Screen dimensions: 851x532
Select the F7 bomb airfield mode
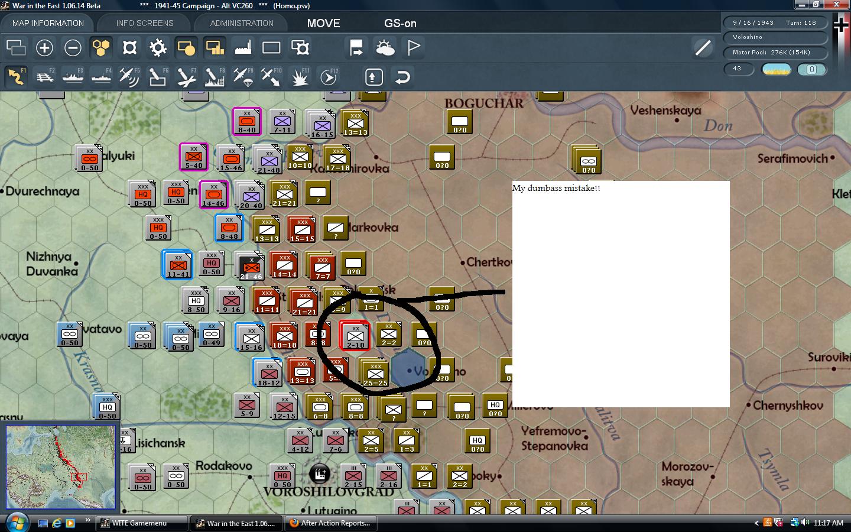click(x=186, y=77)
